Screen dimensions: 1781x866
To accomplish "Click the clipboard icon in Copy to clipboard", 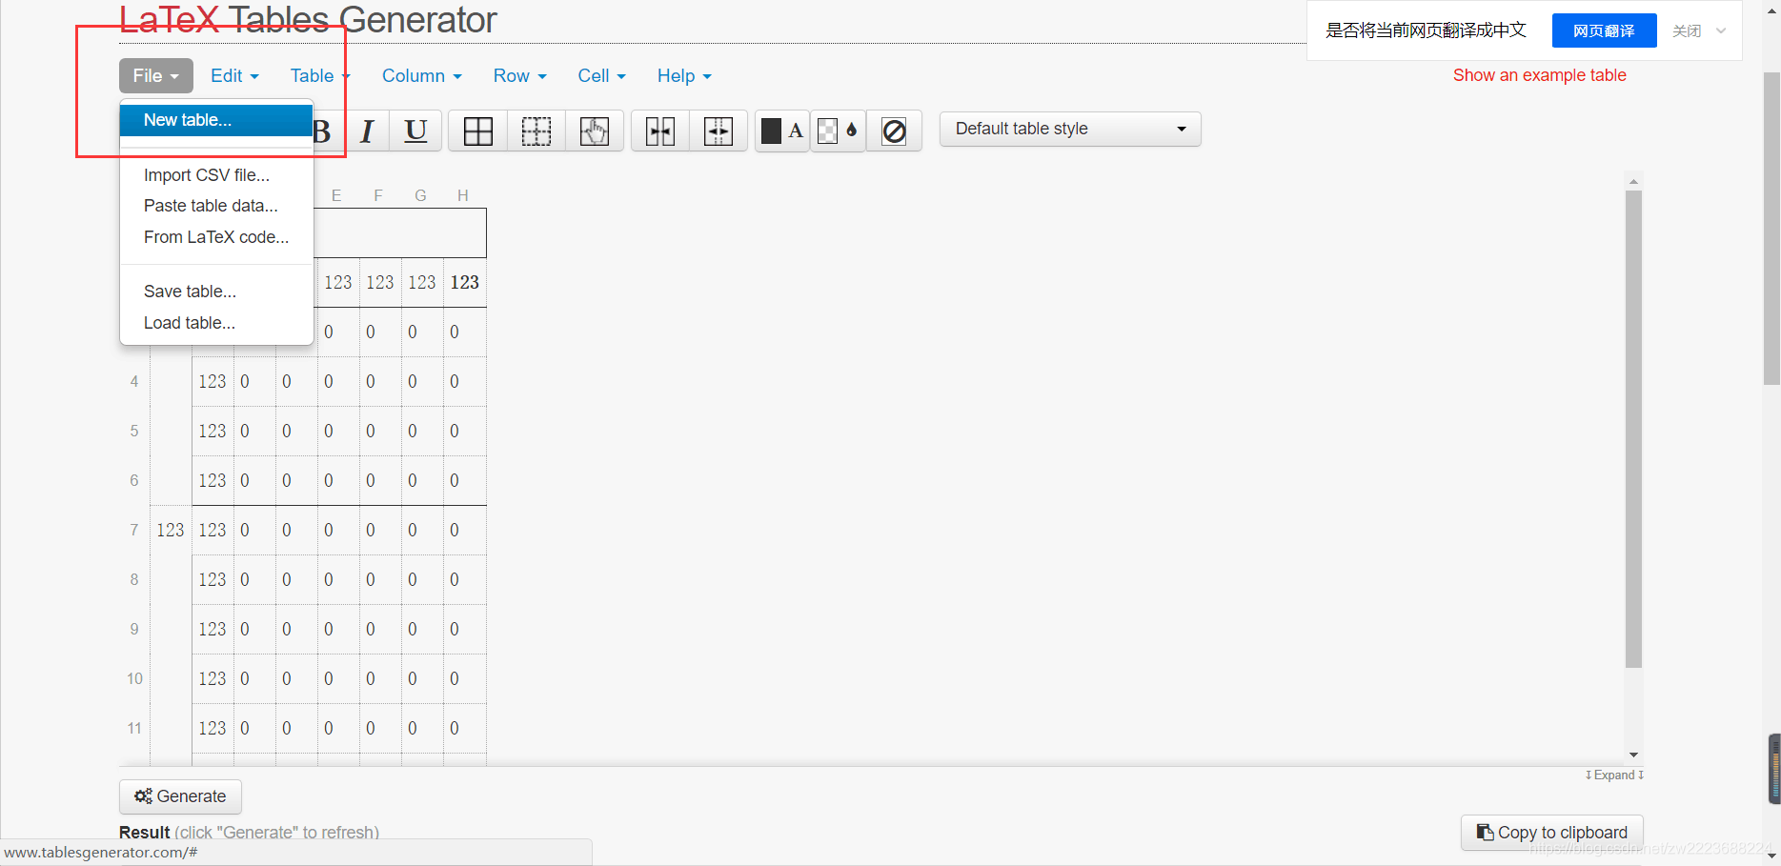I will 1485,833.
